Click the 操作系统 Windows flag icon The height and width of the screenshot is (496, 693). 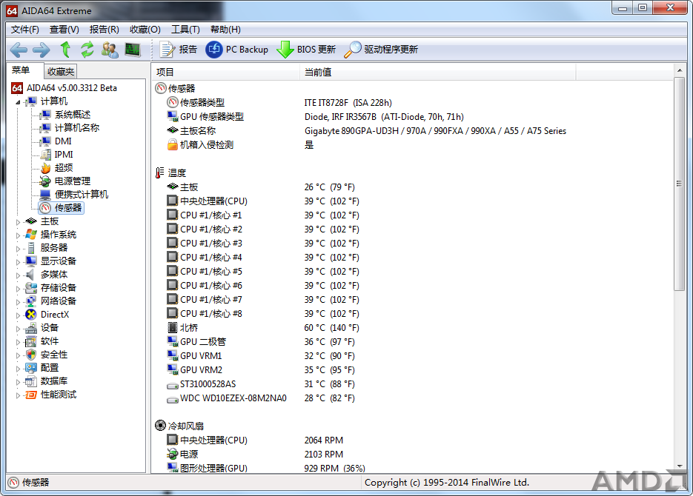pyautogui.click(x=31, y=235)
